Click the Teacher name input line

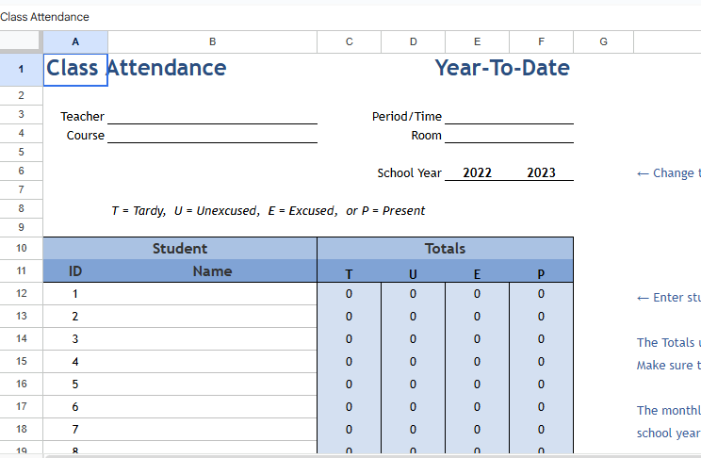(x=212, y=116)
